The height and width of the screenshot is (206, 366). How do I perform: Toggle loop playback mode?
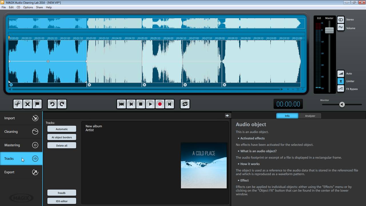pyautogui.click(x=185, y=104)
